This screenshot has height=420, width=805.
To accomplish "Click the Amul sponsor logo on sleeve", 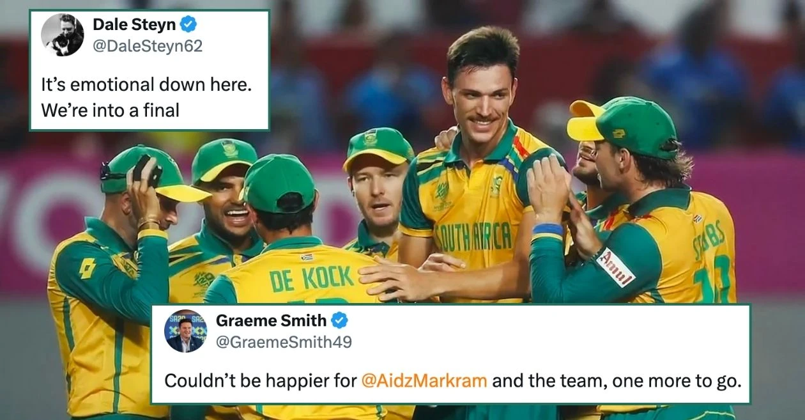I will click(615, 267).
